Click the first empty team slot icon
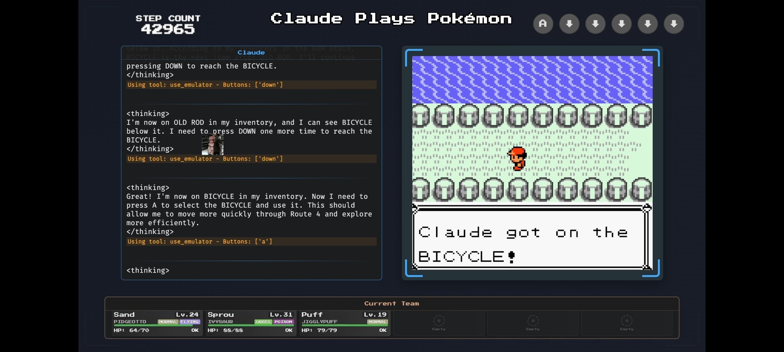The image size is (784, 352). [x=439, y=321]
